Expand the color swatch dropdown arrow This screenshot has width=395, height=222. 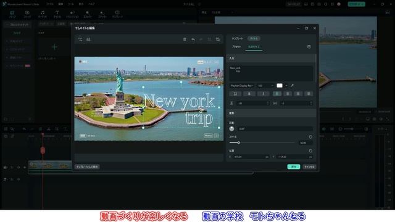286,86
